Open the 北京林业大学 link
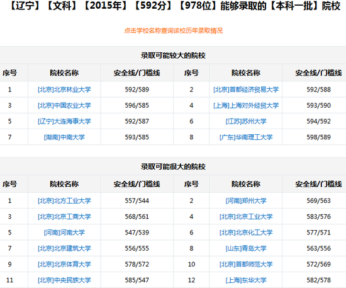The width and height of the screenshot is (346, 288). pos(64,89)
